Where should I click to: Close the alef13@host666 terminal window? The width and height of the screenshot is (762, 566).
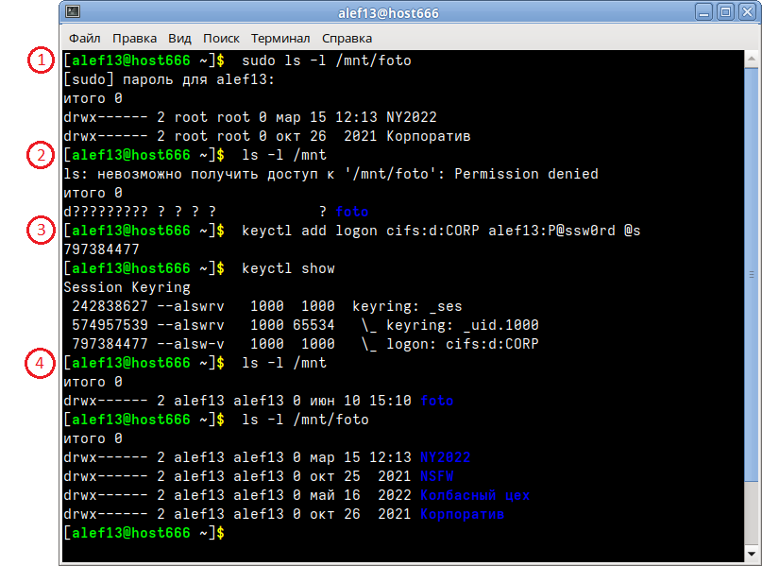pyautogui.click(x=748, y=12)
